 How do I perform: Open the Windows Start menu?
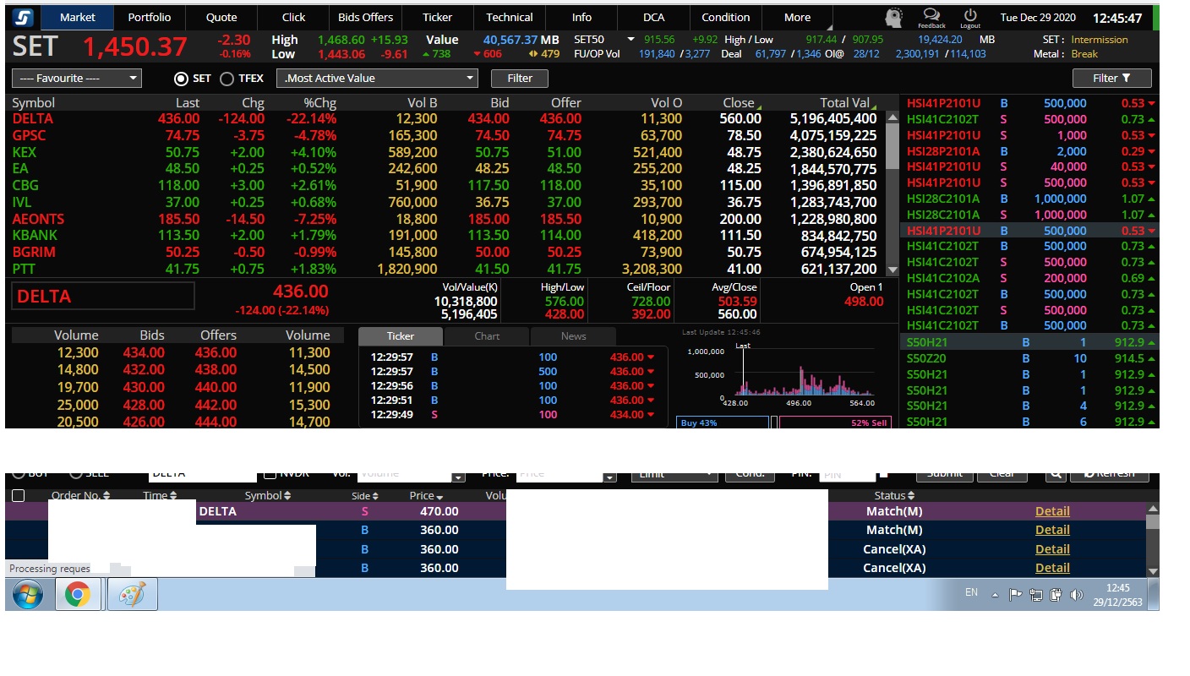click(x=29, y=595)
